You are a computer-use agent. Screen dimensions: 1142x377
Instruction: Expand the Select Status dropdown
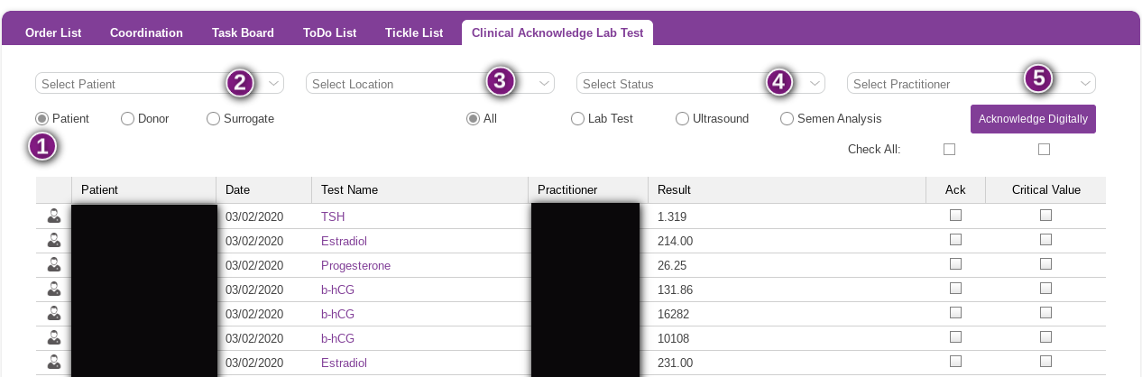point(701,84)
